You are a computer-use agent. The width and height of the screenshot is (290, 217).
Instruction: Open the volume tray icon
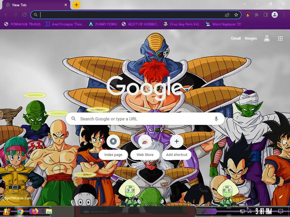click(x=250, y=212)
